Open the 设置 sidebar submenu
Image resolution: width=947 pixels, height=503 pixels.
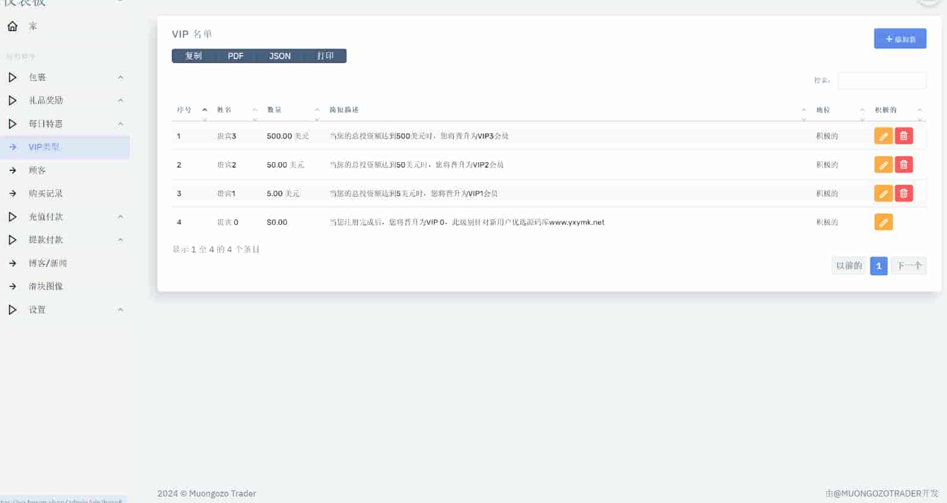click(37, 310)
